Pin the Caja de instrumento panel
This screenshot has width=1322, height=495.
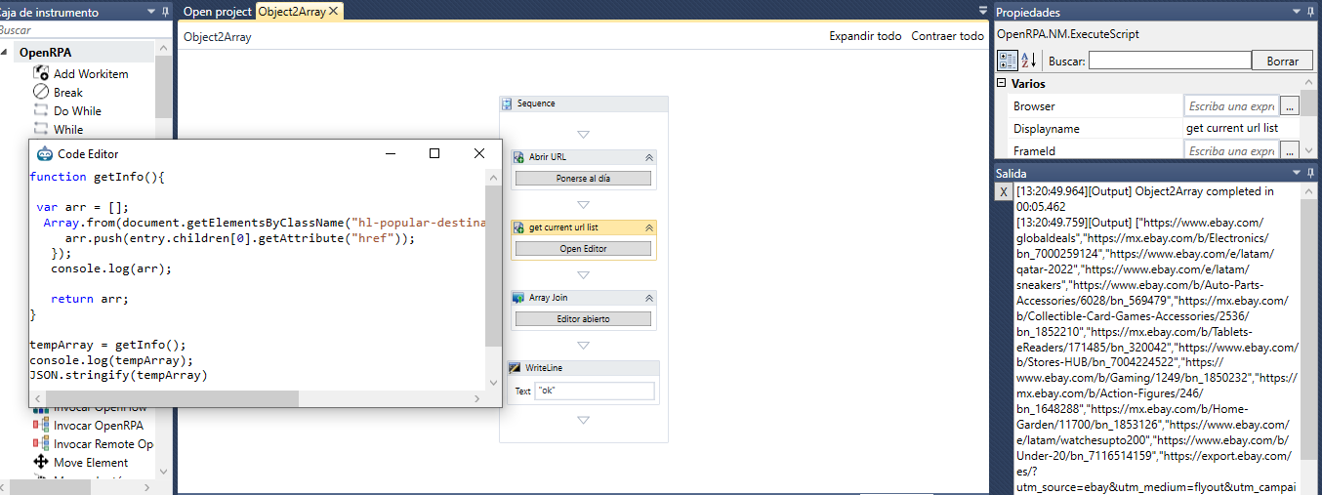[x=166, y=13]
